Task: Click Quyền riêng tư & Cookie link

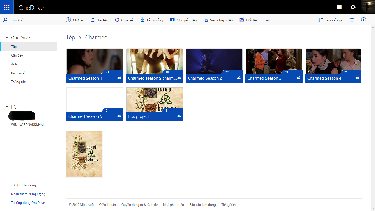Action: (x=139, y=205)
